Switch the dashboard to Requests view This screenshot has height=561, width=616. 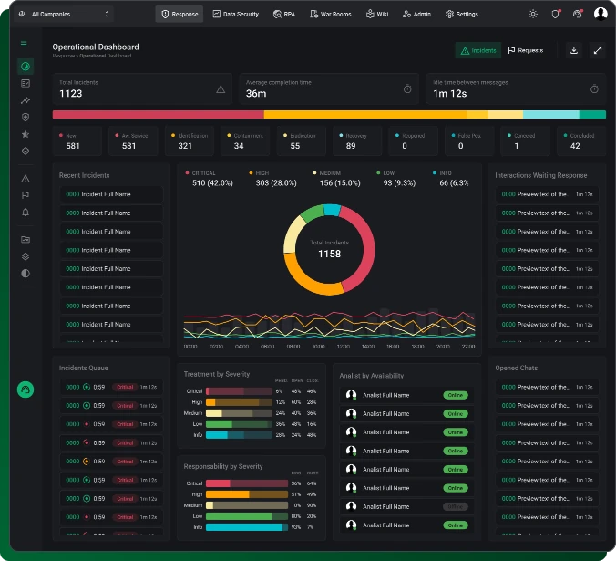click(525, 50)
